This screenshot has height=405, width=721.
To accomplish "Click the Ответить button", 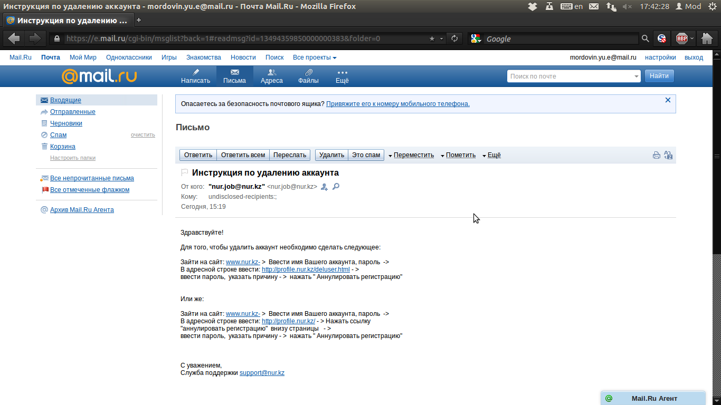I will 198,155.
